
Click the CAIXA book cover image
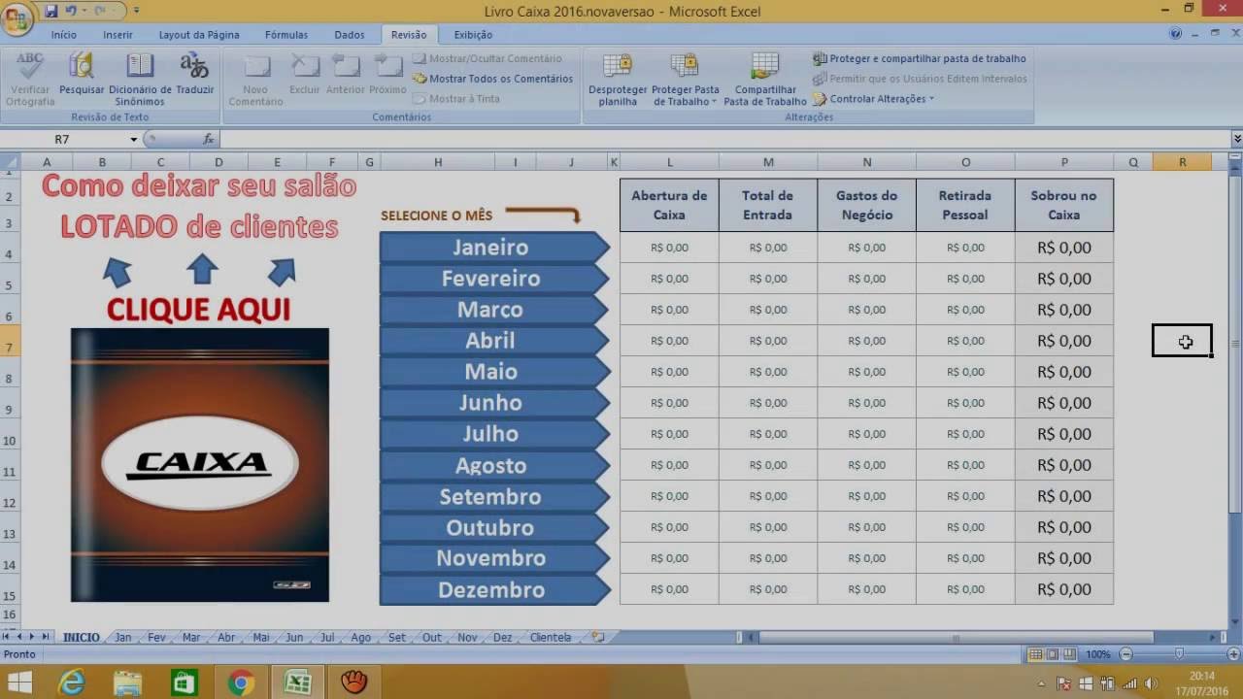point(200,465)
